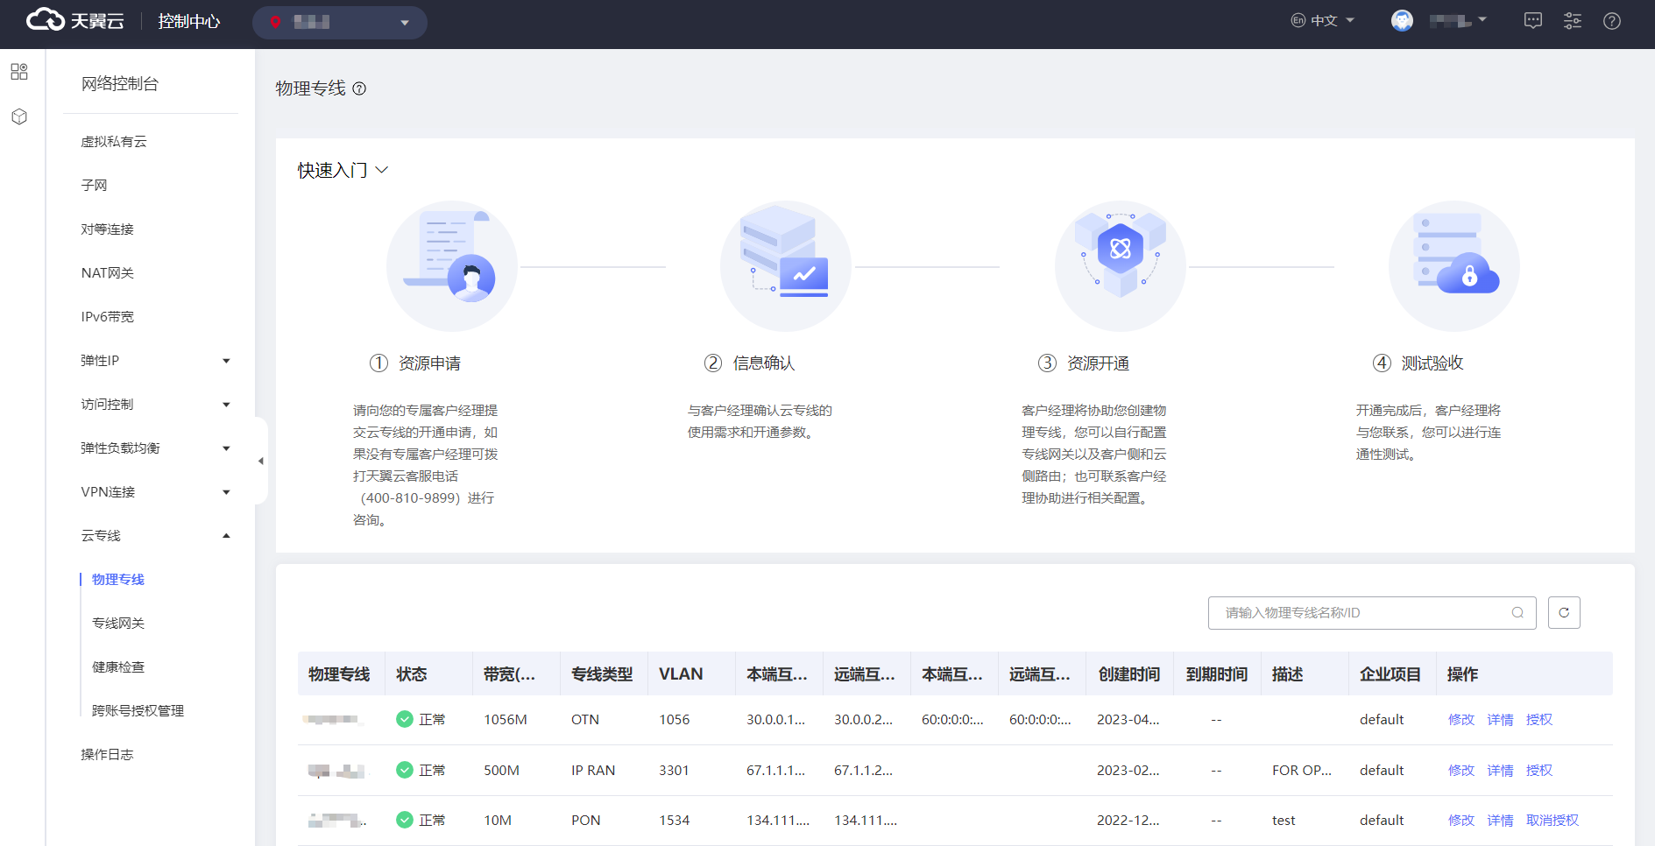Open 专线网关 in the sidebar
Viewport: 1655px width, 846px height.
(x=118, y=624)
